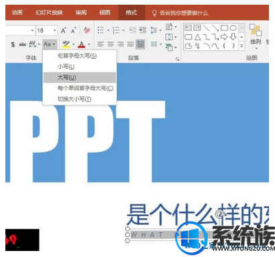Switch to the 审阅 tab
275x257 pixels.
[x=81, y=13]
